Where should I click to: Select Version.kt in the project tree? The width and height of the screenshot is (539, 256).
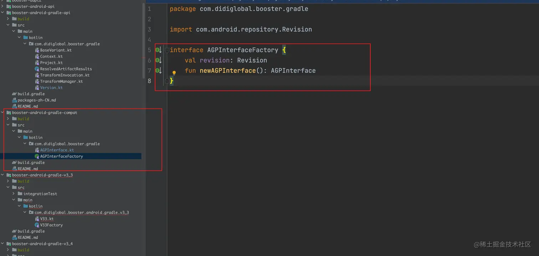51,88
